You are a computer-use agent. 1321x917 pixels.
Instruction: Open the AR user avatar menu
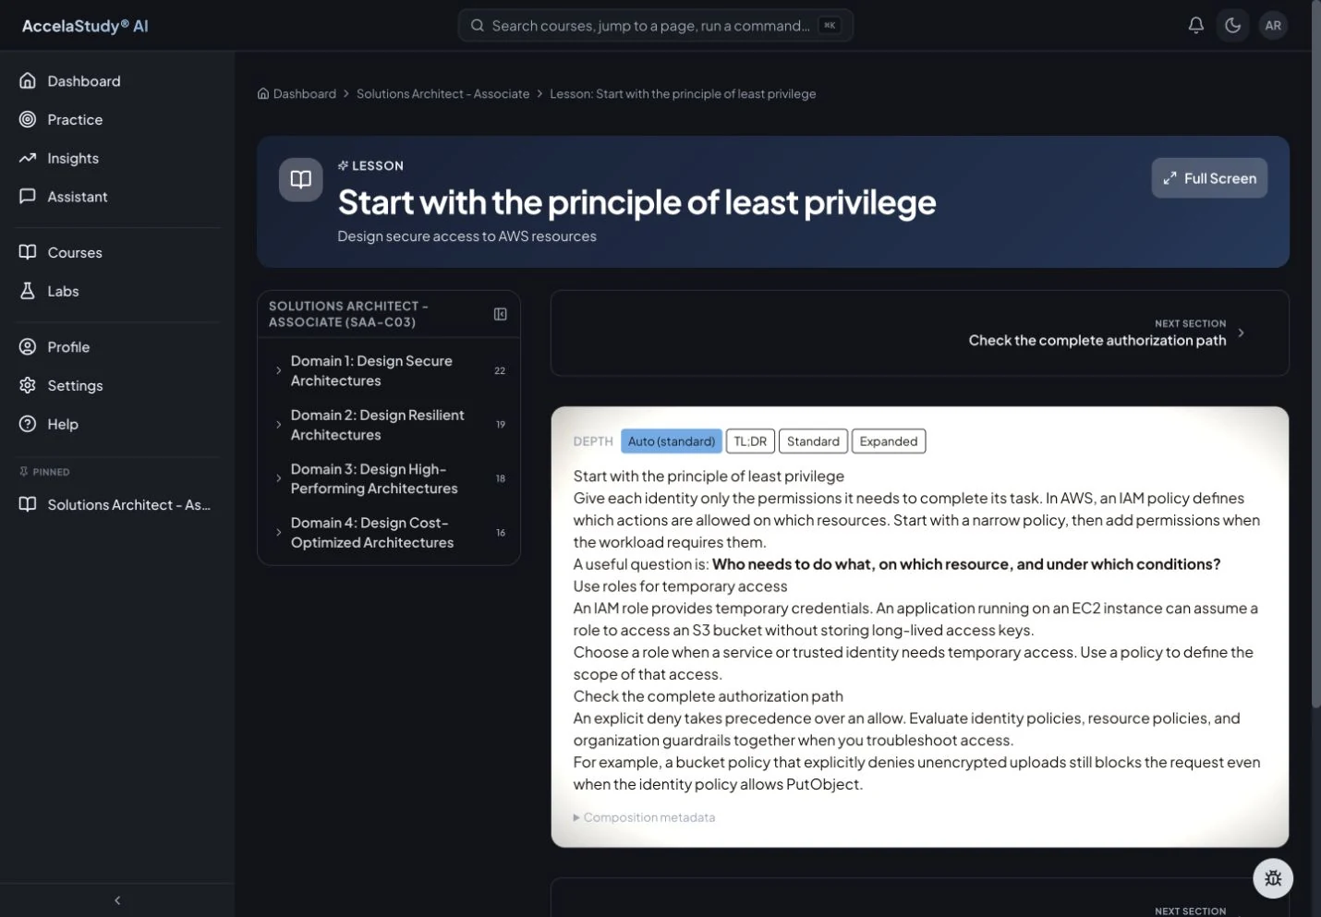click(1273, 26)
